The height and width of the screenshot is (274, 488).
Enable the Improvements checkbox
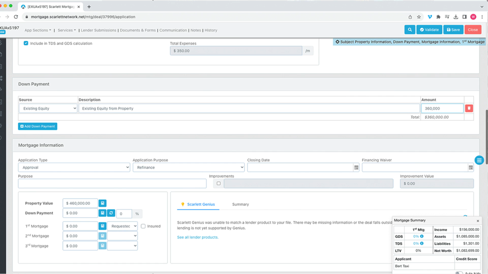pos(219,183)
